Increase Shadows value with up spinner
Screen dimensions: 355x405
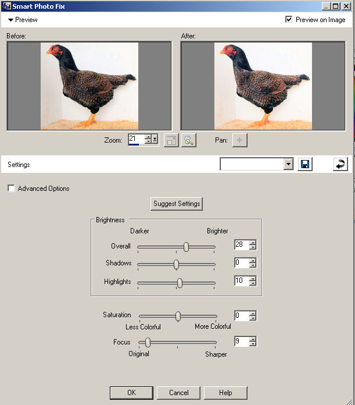(x=253, y=260)
